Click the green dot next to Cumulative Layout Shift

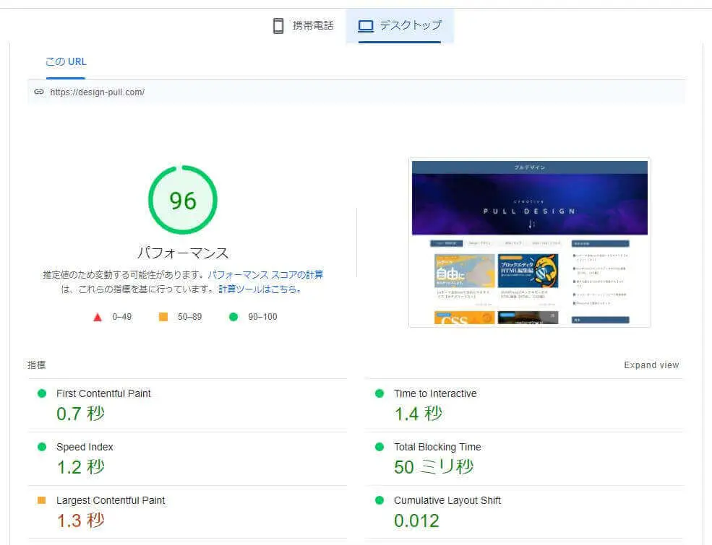(379, 500)
